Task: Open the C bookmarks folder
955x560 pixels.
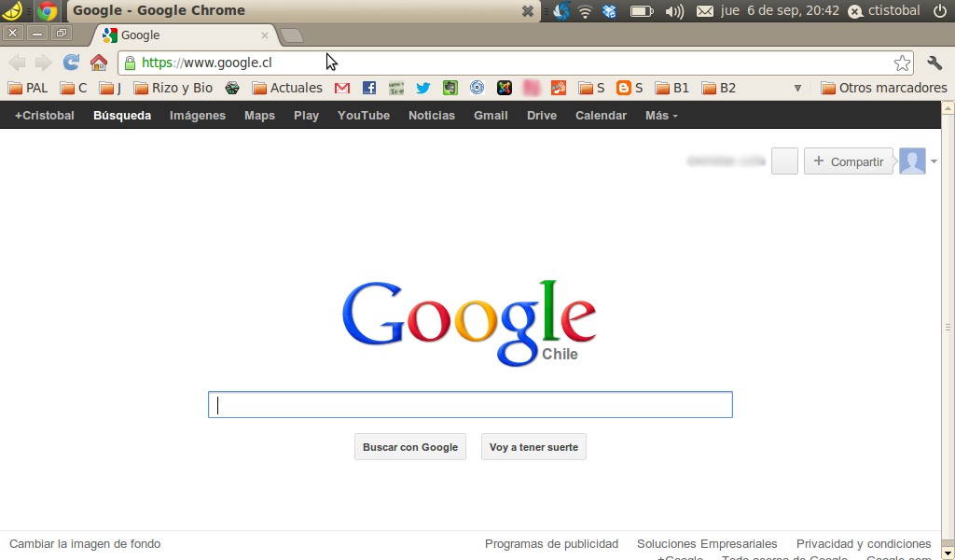Action: click(74, 89)
